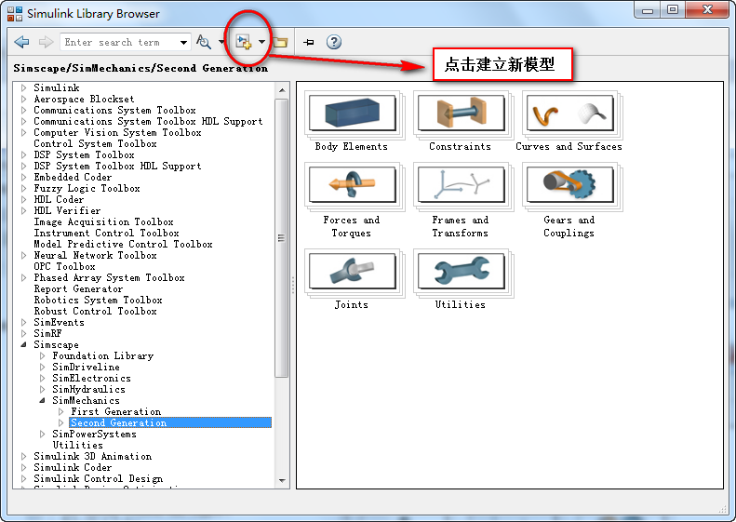Select Control System Toolbox in tree
The height and width of the screenshot is (522, 736).
95,144
